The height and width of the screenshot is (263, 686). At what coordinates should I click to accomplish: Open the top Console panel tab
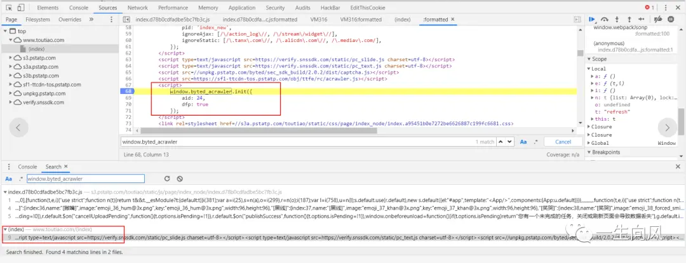79,8
